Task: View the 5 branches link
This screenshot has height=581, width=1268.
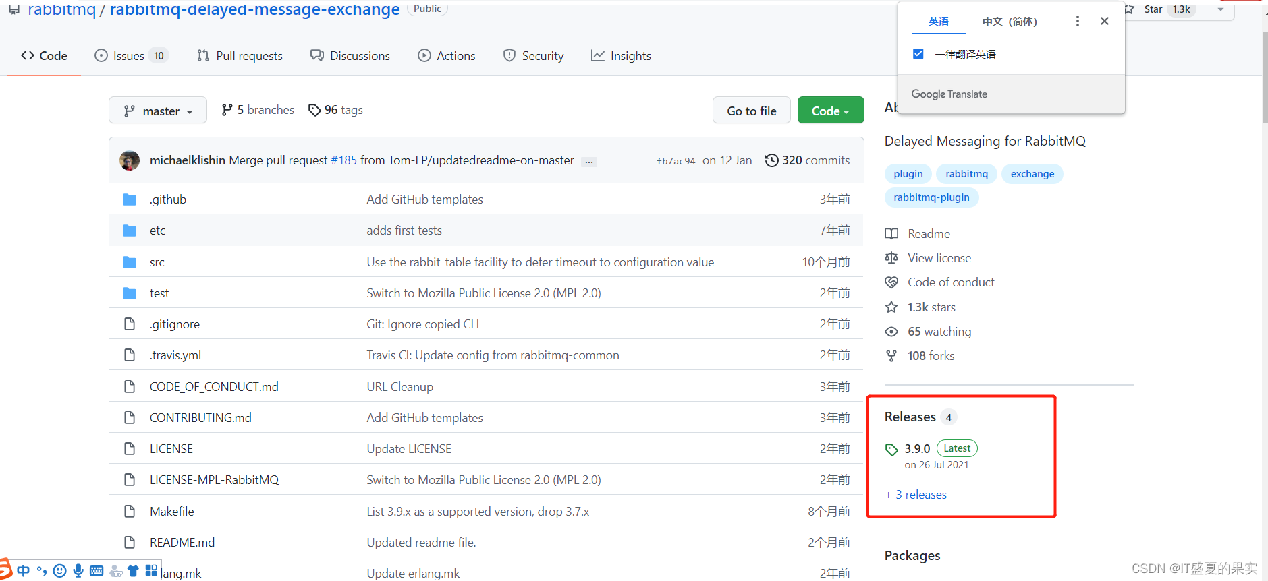Action: (258, 110)
